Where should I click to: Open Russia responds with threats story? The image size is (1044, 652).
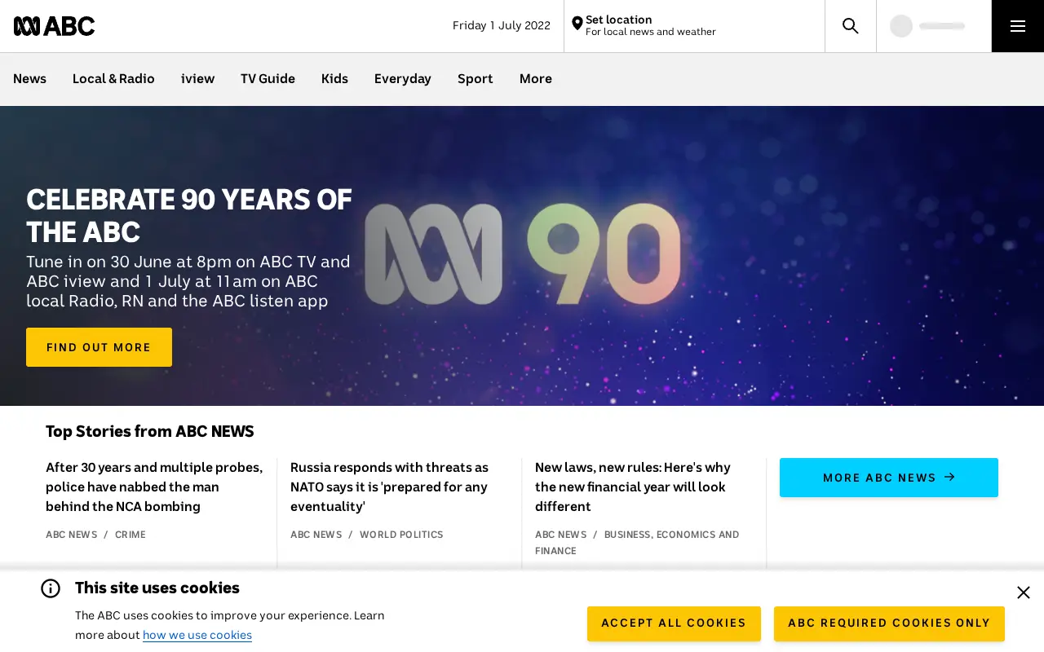389,487
